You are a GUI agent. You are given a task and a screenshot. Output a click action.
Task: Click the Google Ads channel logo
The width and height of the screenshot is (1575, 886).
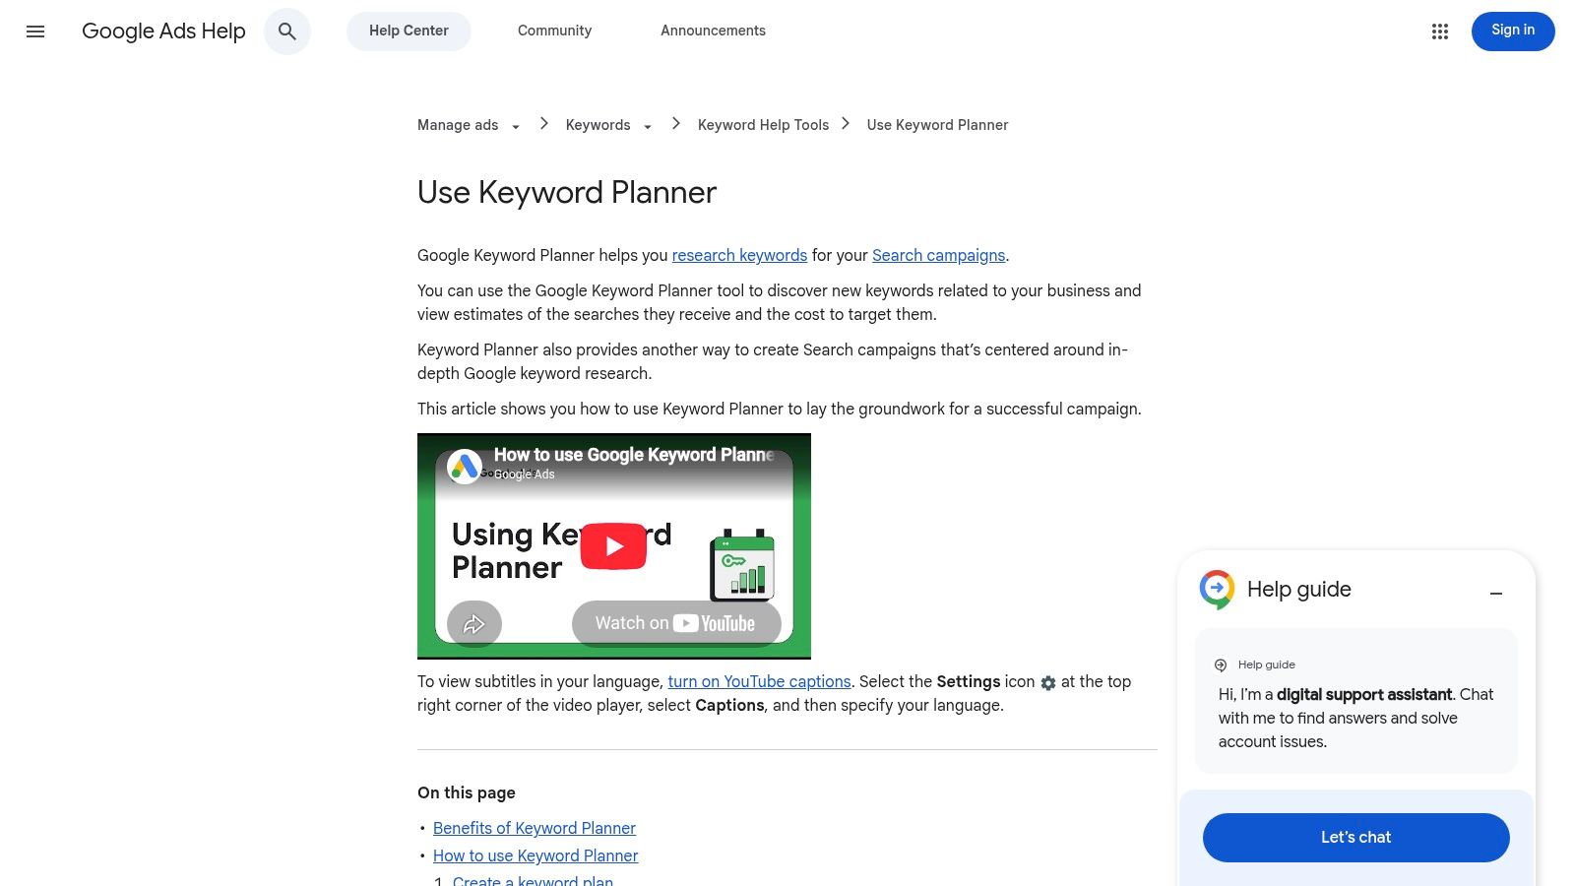click(x=465, y=466)
